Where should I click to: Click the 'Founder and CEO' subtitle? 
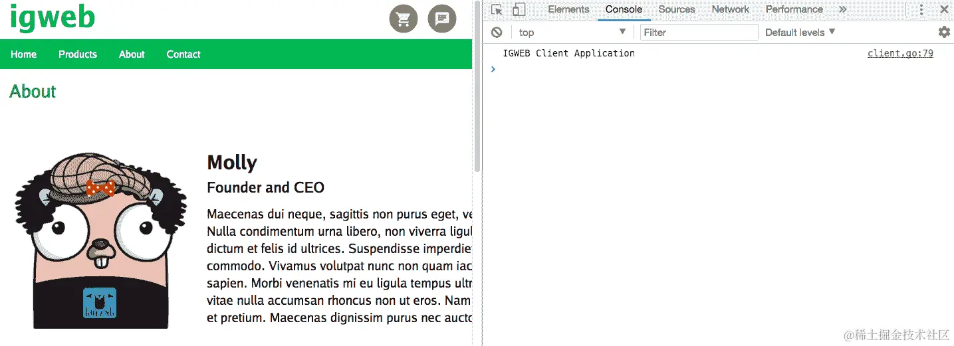click(265, 187)
